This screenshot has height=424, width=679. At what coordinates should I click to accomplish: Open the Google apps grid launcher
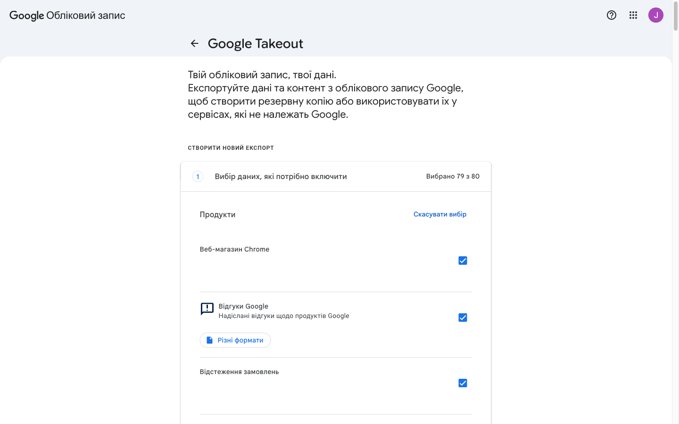point(633,15)
